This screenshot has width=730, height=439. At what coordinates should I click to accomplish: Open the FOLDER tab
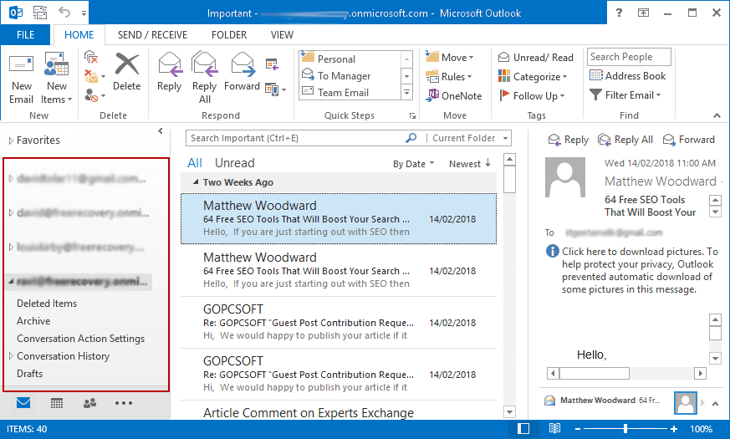pos(229,35)
